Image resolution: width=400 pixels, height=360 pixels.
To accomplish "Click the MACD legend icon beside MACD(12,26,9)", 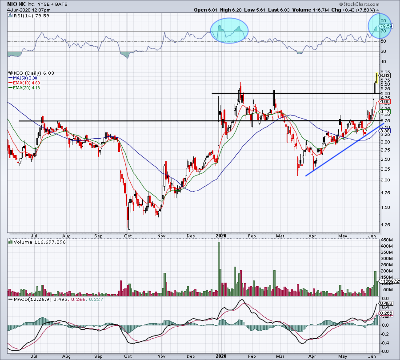I will coord(10,299).
